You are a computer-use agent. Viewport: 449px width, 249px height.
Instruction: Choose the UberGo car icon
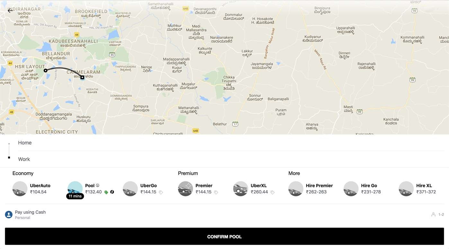(x=130, y=189)
